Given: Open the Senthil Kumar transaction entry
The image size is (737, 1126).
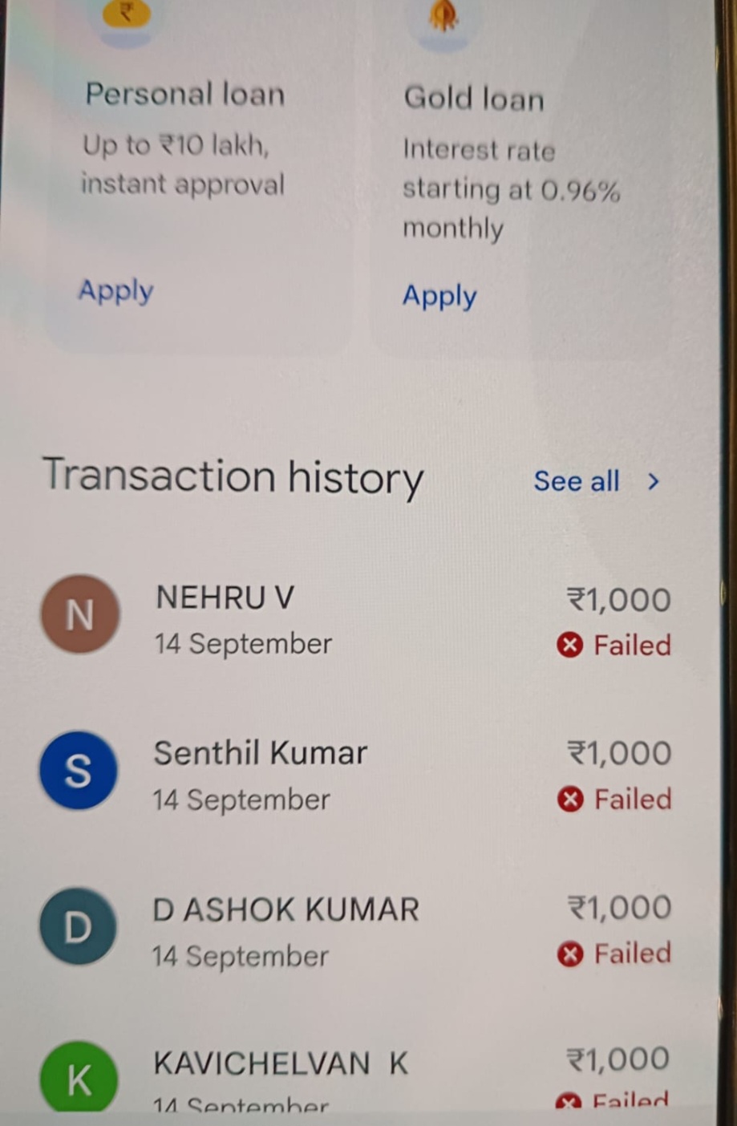Looking at the screenshot, I should click(x=356, y=775).
